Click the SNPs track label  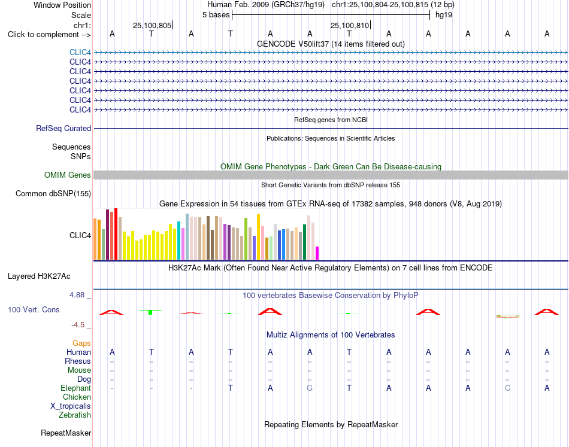81,156
